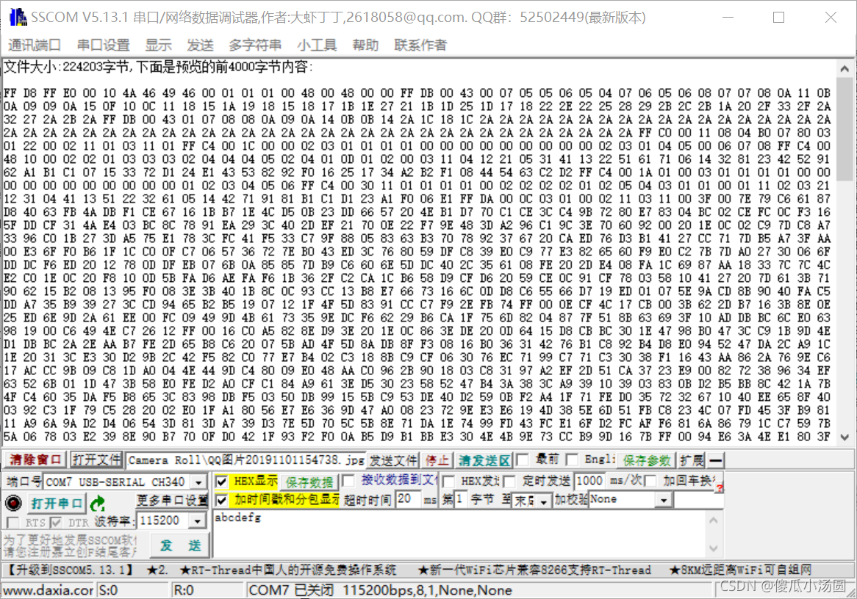Image resolution: width=857 pixels, height=599 pixels.
Task: Enable the 定时发送 checkbox
Action: [x=509, y=481]
